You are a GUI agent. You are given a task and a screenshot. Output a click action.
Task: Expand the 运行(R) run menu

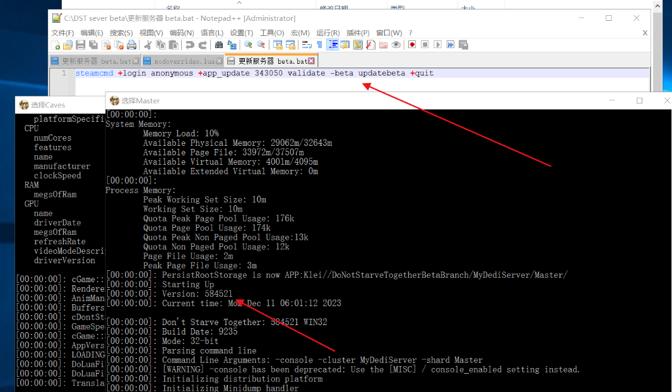(328, 33)
